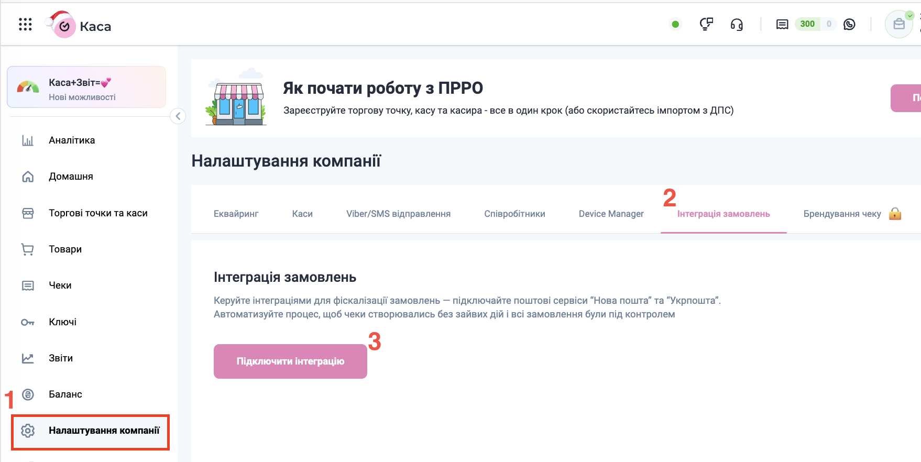Viewport: 921px width, 462px height.
Task: Open the messages icon near 300
Action: point(782,25)
